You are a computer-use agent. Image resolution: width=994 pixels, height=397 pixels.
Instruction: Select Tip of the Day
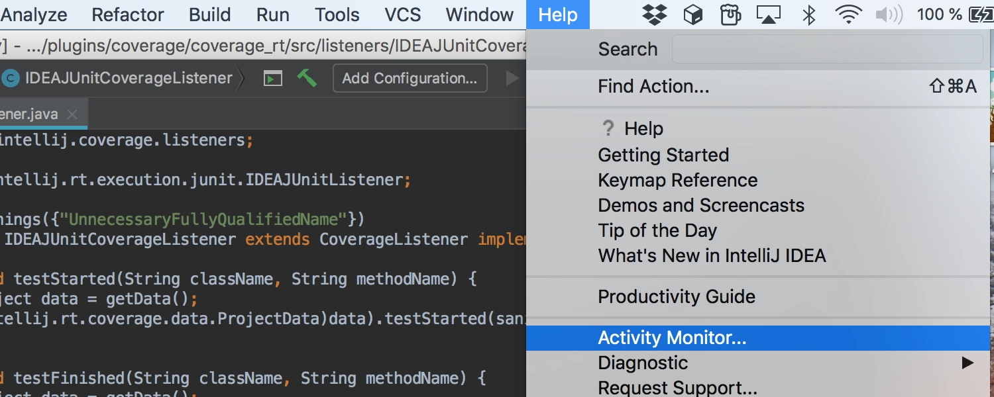(x=758, y=230)
